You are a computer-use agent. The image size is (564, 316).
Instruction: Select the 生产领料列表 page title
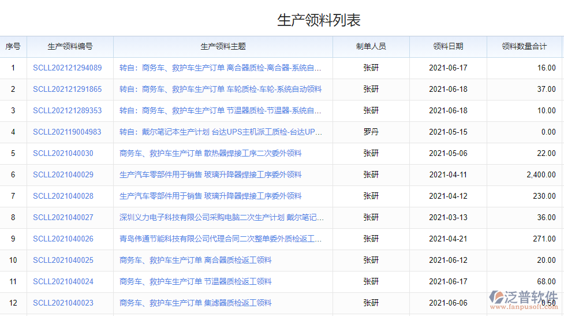point(319,20)
